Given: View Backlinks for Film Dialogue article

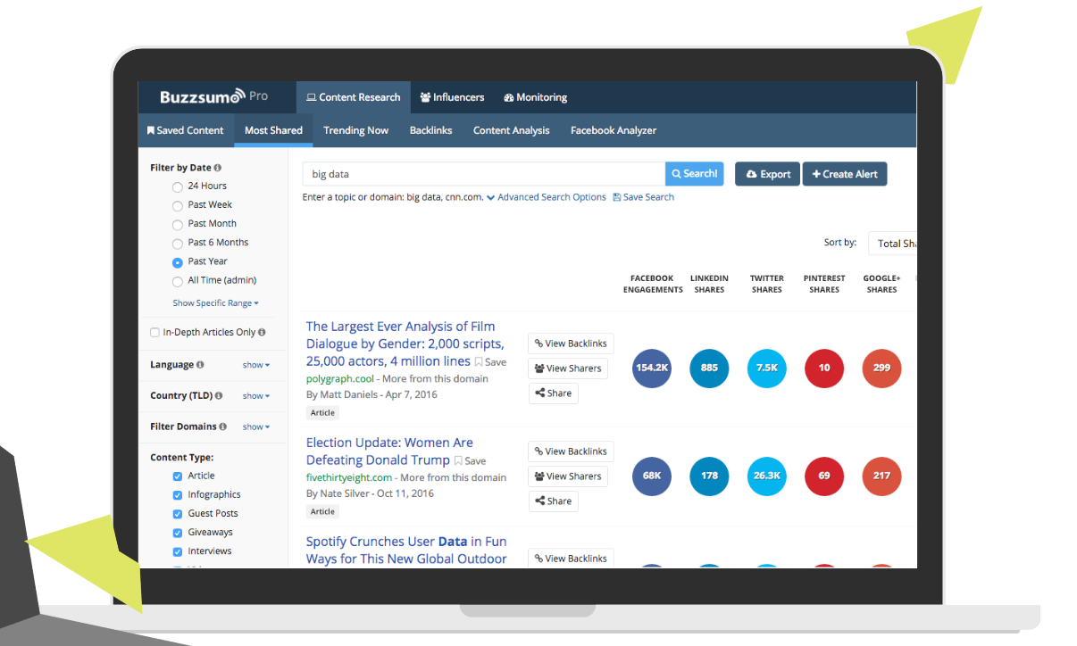Looking at the screenshot, I should pyautogui.click(x=571, y=344).
